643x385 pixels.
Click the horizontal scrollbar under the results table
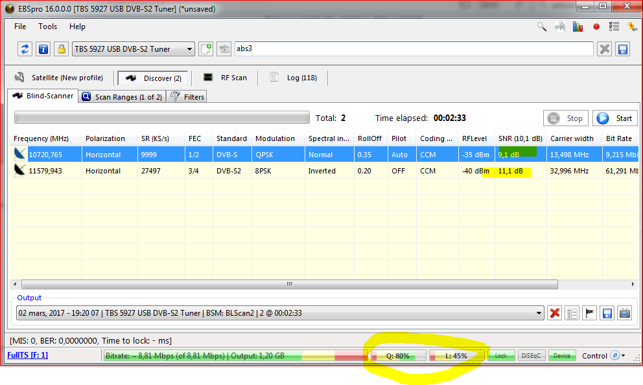(x=290, y=285)
